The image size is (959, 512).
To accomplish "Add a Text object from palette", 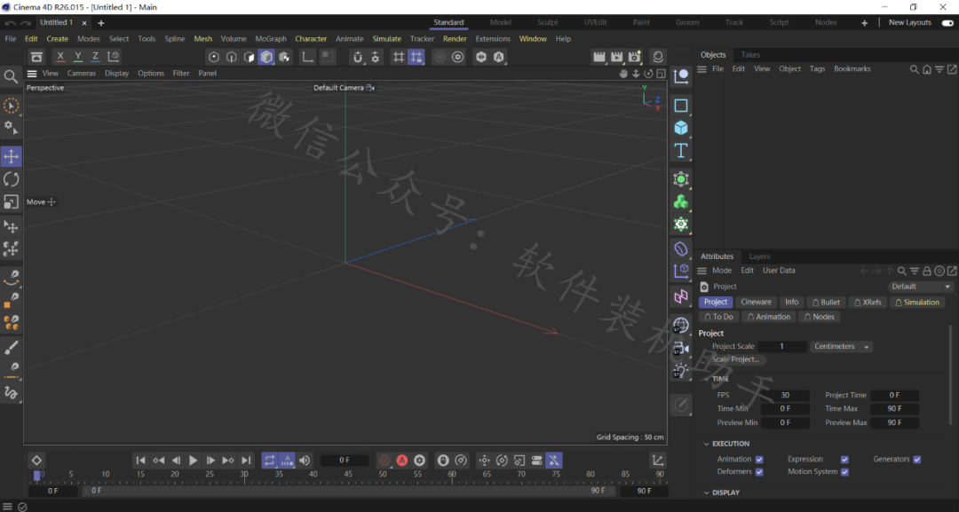I will 681,150.
